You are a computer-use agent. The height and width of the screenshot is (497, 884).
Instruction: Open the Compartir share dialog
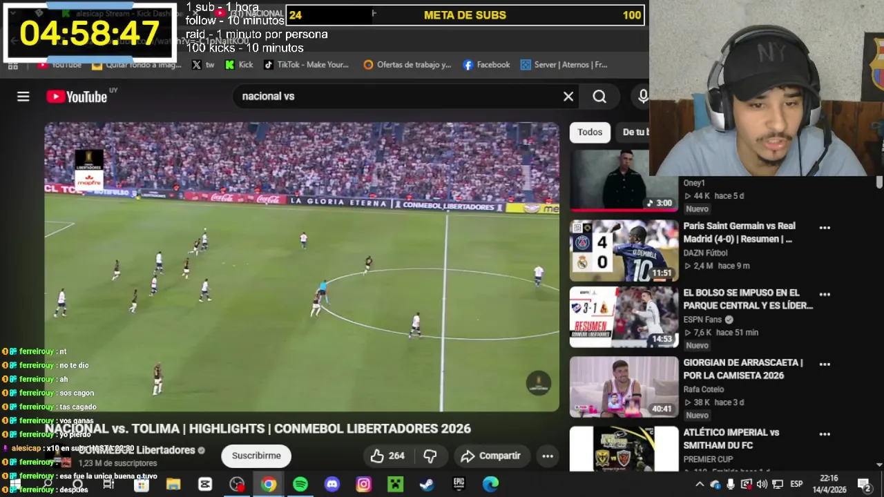(x=491, y=456)
